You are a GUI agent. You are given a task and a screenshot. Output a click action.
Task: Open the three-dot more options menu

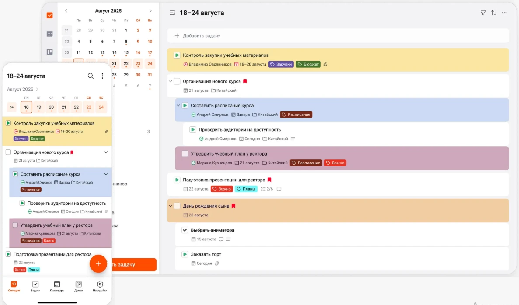point(504,13)
